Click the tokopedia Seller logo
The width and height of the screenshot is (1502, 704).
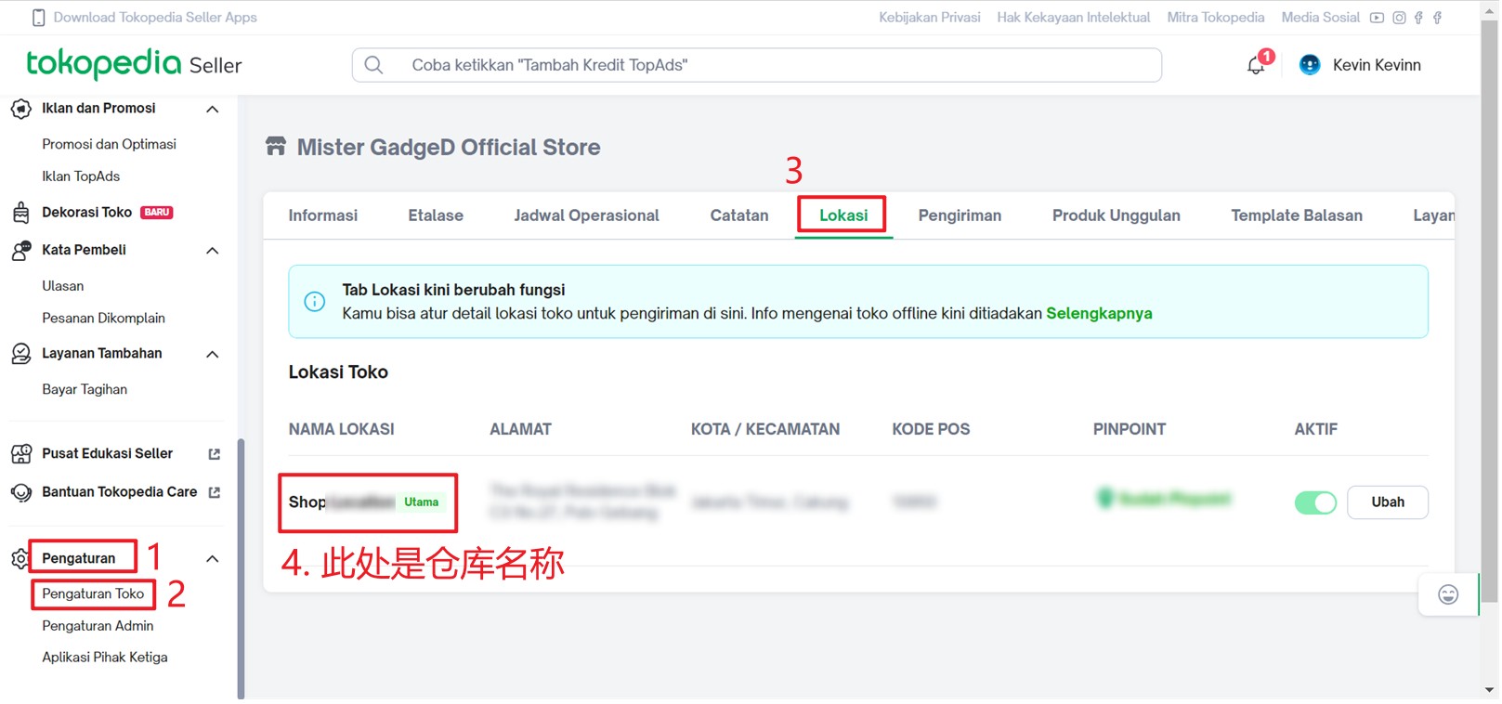click(x=134, y=64)
